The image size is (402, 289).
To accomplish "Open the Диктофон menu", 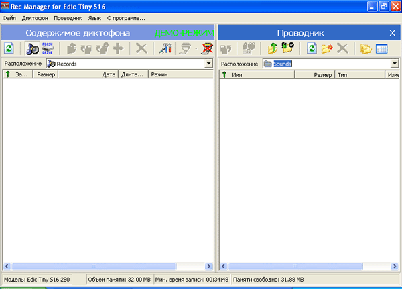I will (x=35, y=18).
